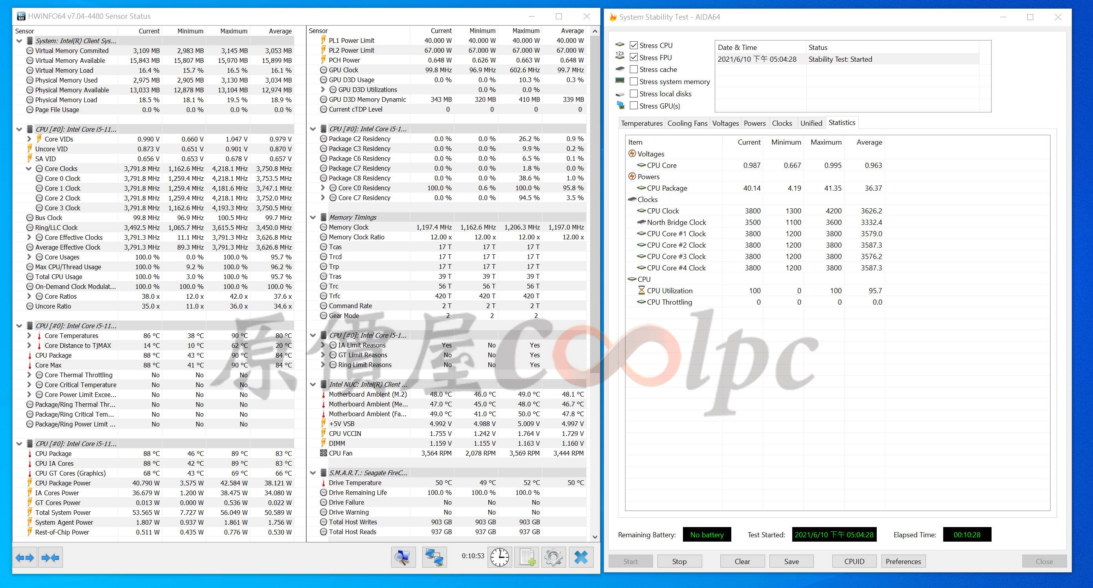Screen dimensions: 1093x588
Task: Click the CPU Fan sensor icon
Action: pyautogui.click(x=323, y=453)
